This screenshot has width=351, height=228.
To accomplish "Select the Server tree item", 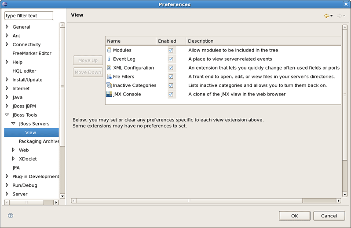I will pyautogui.click(x=20, y=194).
